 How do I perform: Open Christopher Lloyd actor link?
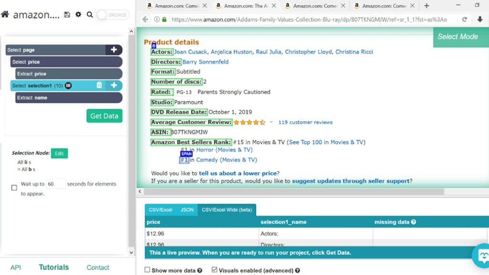[x=308, y=52]
